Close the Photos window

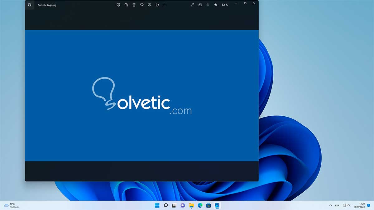pyautogui.click(x=254, y=3)
